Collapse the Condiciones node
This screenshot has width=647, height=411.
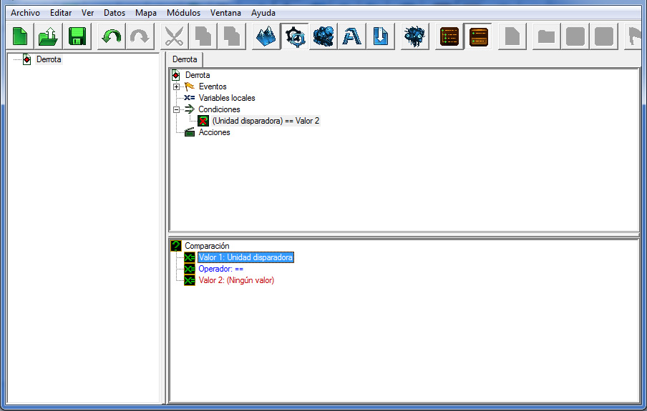click(x=176, y=109)
